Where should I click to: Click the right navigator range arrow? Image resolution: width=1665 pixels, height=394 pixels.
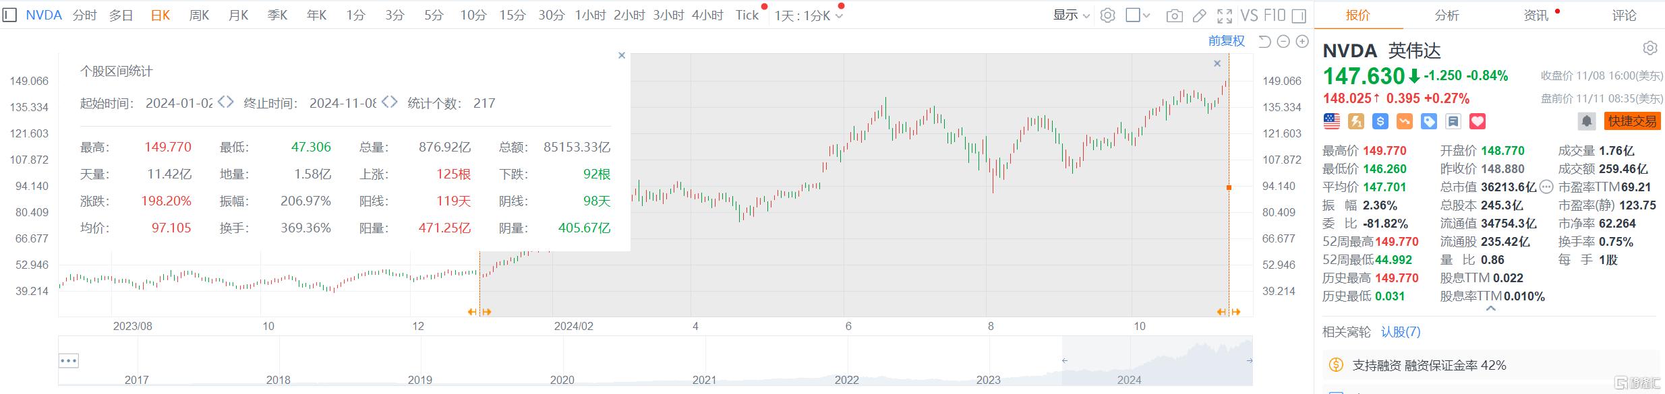[x=1250, y=361]
